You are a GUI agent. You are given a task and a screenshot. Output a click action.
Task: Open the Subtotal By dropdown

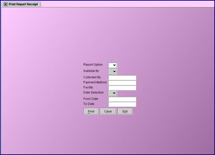click(x=113, y=72)
